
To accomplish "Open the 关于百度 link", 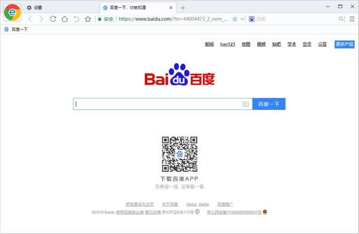I will 170,204.
